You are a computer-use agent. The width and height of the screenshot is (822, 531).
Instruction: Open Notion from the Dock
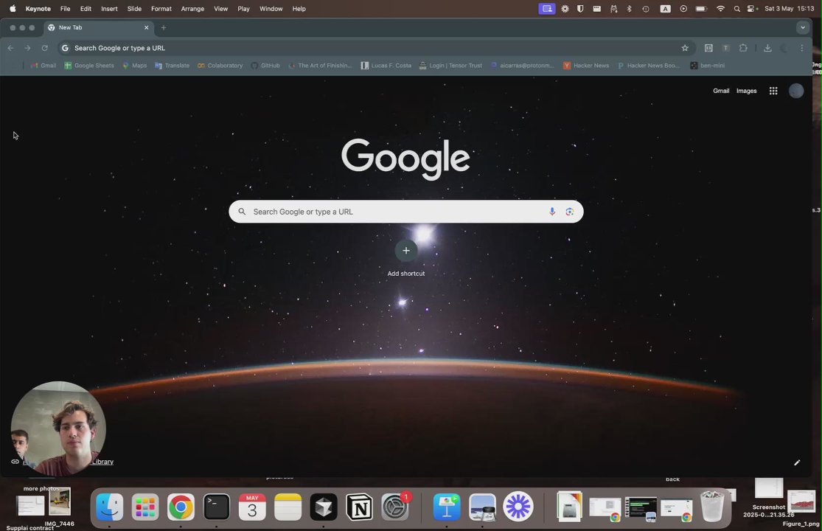[360, 507]
